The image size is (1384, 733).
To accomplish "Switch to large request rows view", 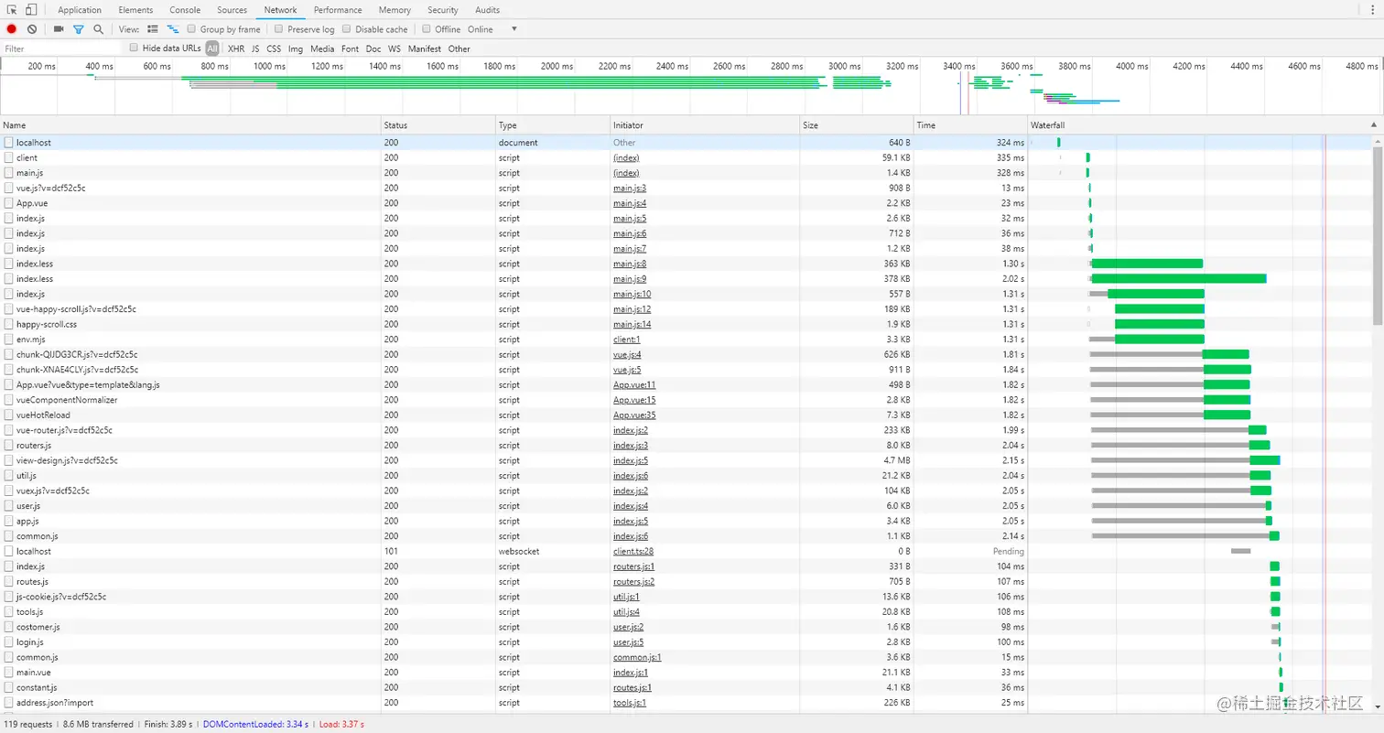I will pos(152,29).
